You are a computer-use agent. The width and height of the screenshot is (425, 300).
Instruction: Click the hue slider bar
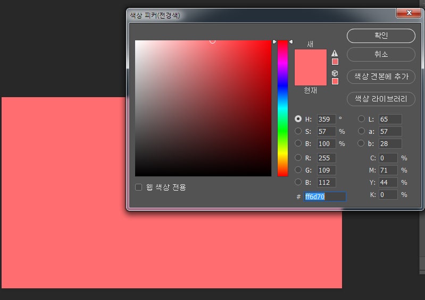pyautogui.click(x=282, y=108)
